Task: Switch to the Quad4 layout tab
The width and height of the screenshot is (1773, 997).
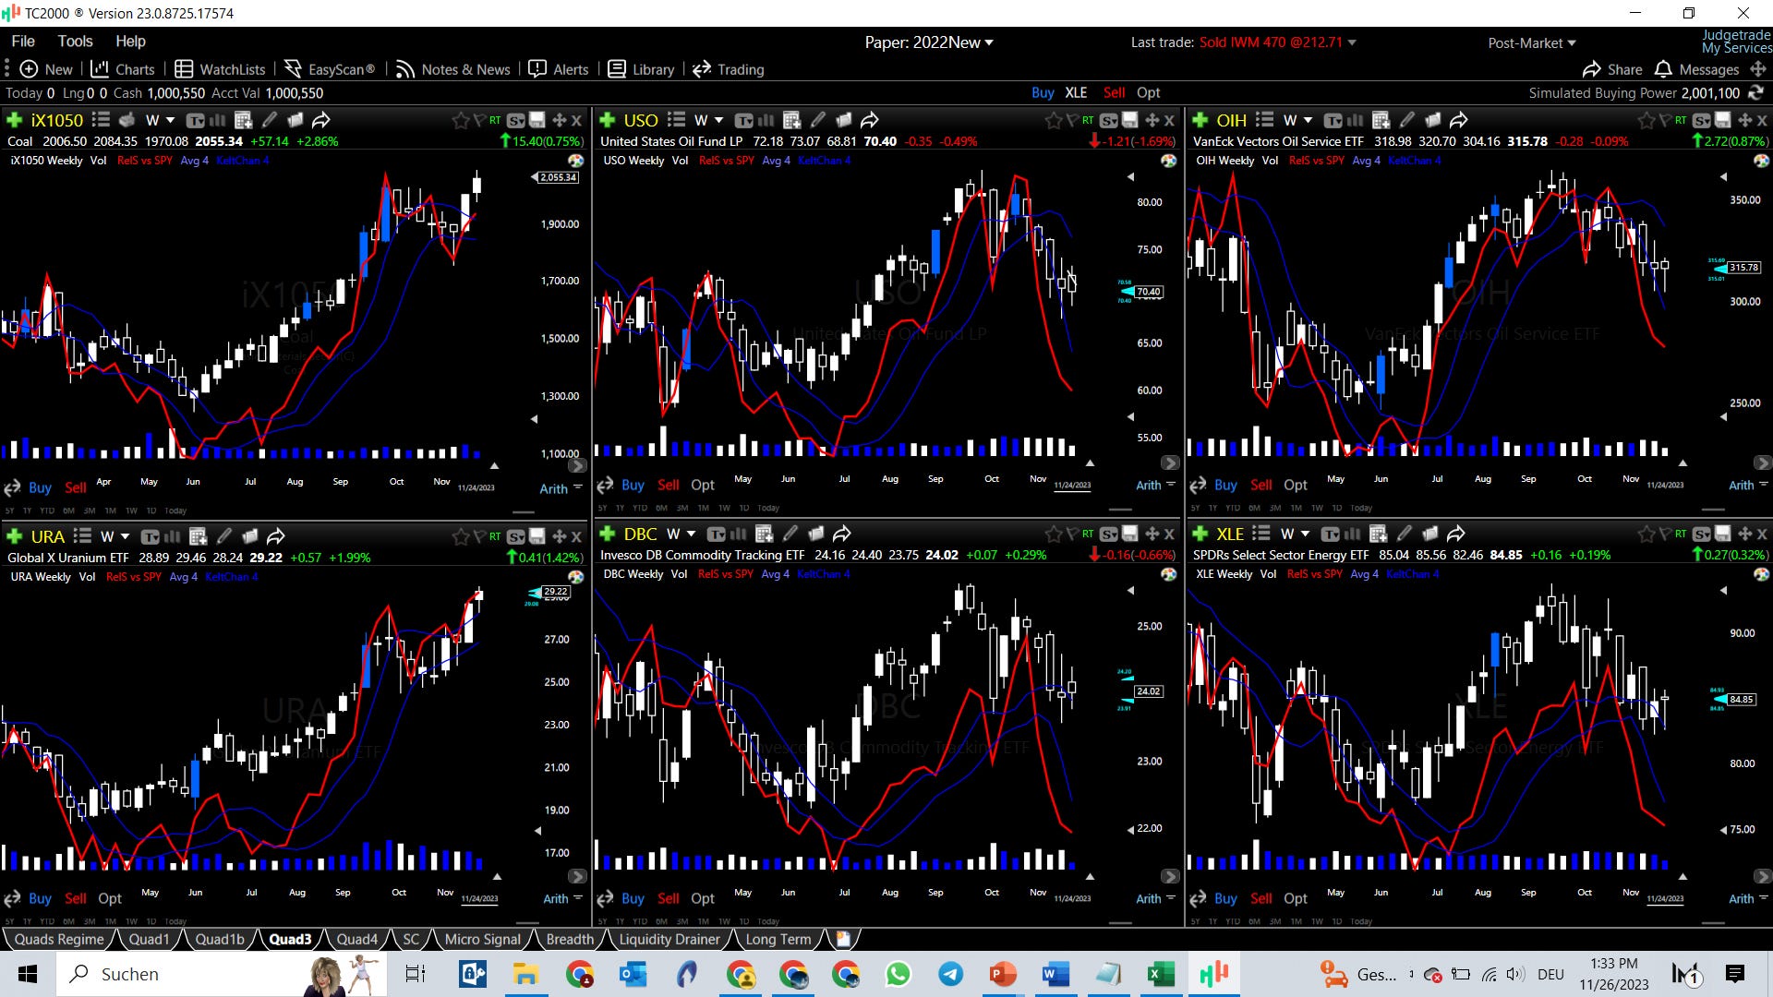Action: tap(356, 939)
